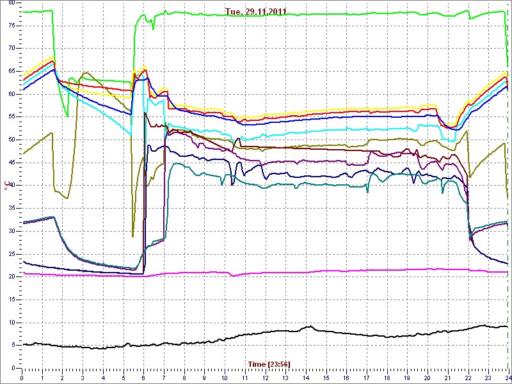
Task: Click the 80 label on temperature axis
Action: click(12, 3)
